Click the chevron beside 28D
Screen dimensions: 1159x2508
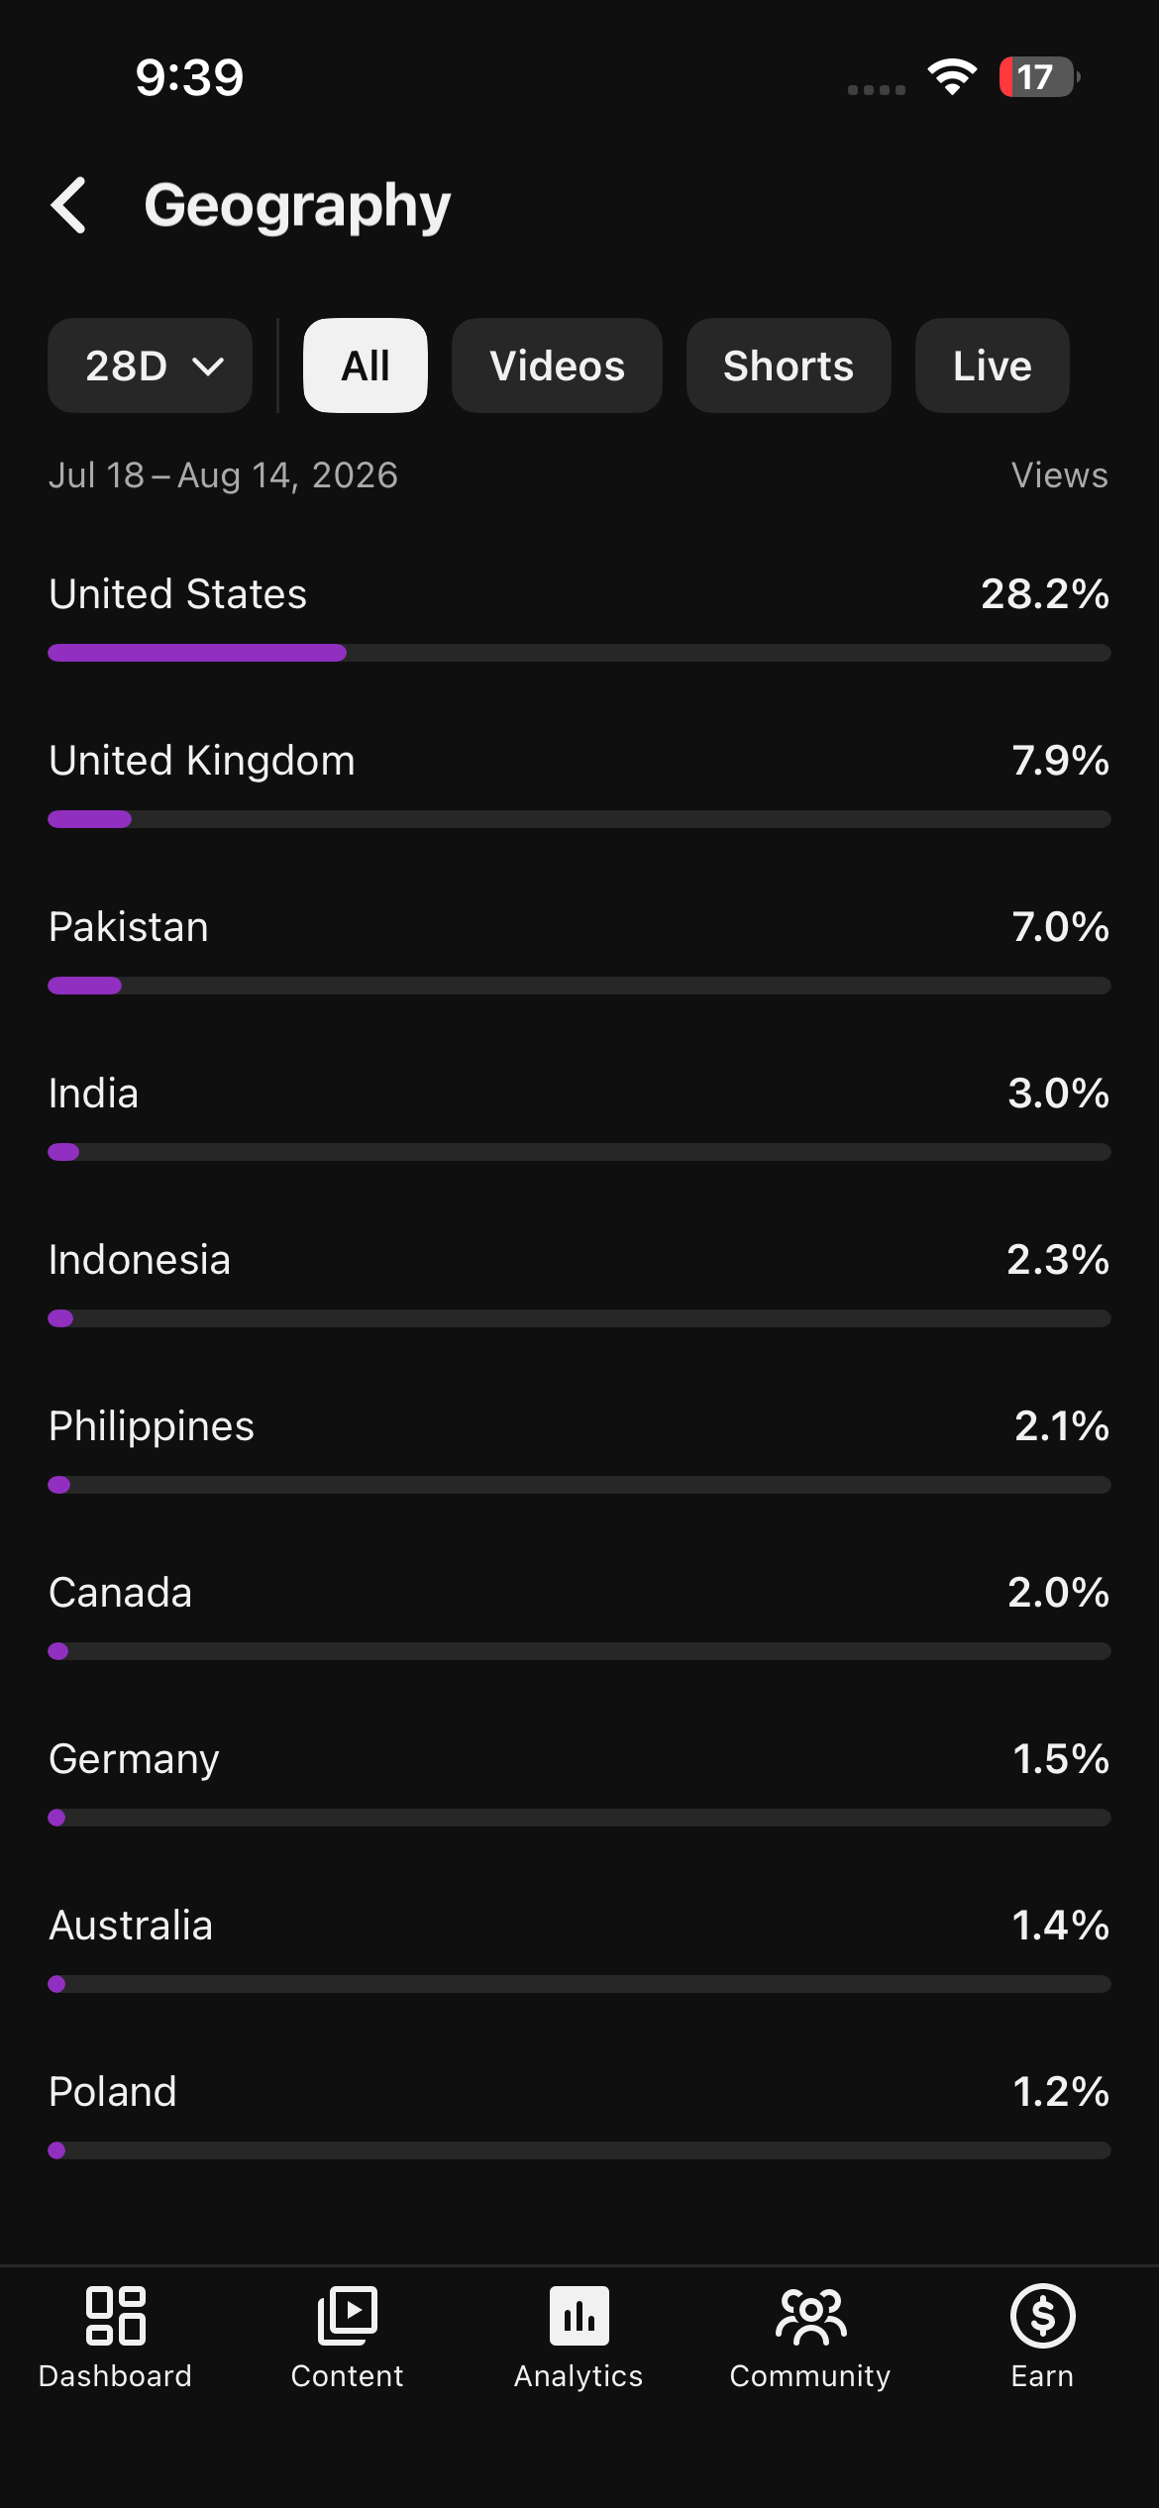208,367
